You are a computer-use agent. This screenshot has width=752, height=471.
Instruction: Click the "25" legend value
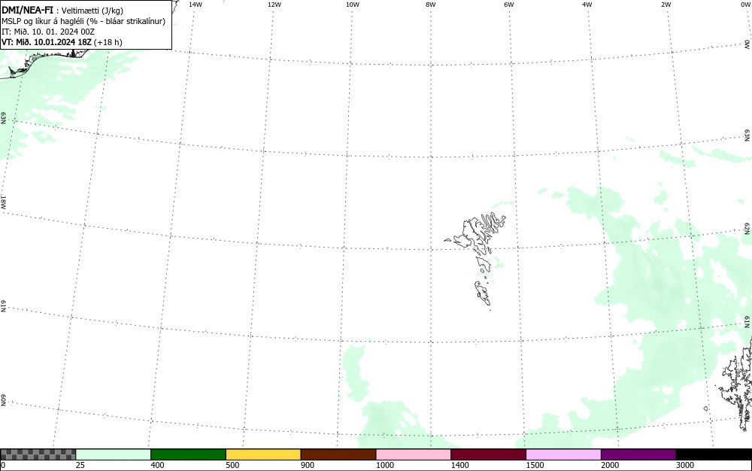click(x=80, y=465)
